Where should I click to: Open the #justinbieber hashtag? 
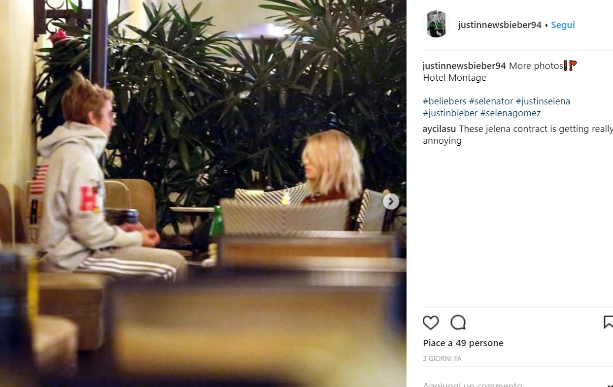450,113
